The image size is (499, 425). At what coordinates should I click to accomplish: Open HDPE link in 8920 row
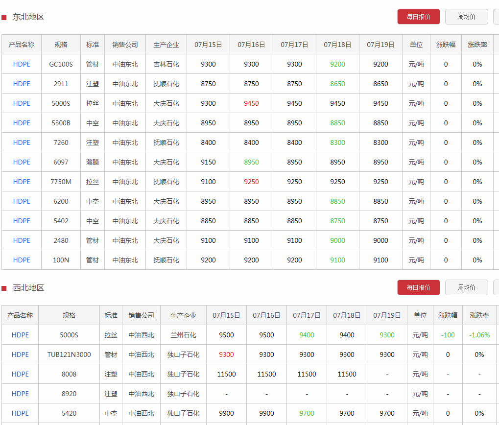point(20,394)
